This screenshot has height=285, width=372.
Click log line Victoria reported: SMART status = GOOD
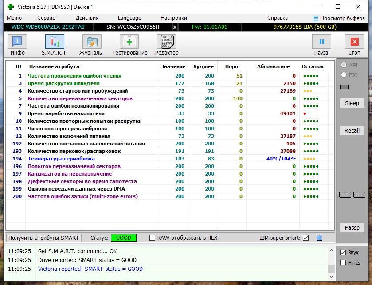90,269
